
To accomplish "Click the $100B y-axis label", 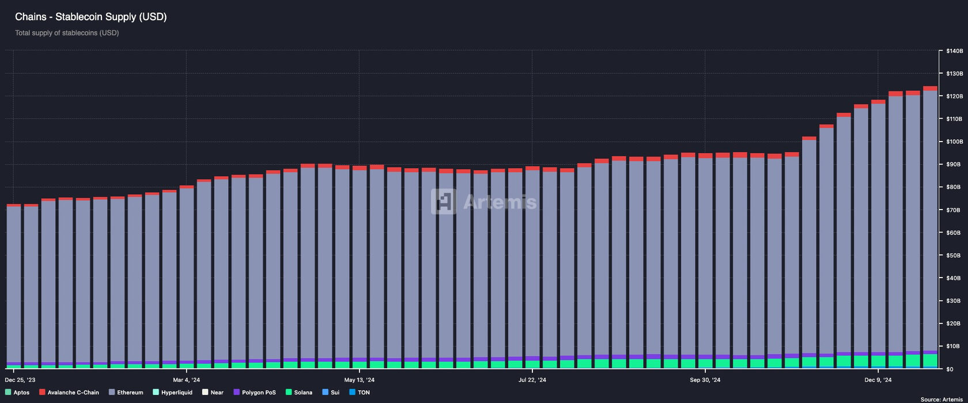I will [954, 142].
